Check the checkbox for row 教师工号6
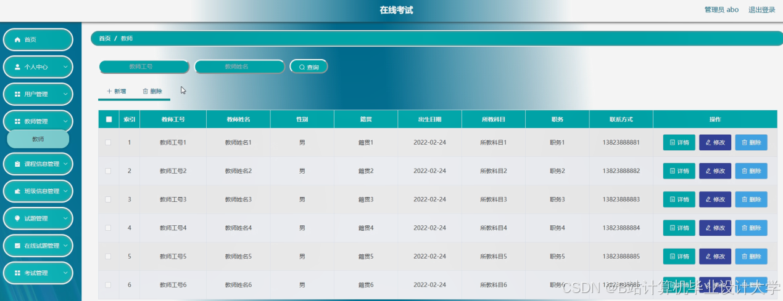 (109, 284)
